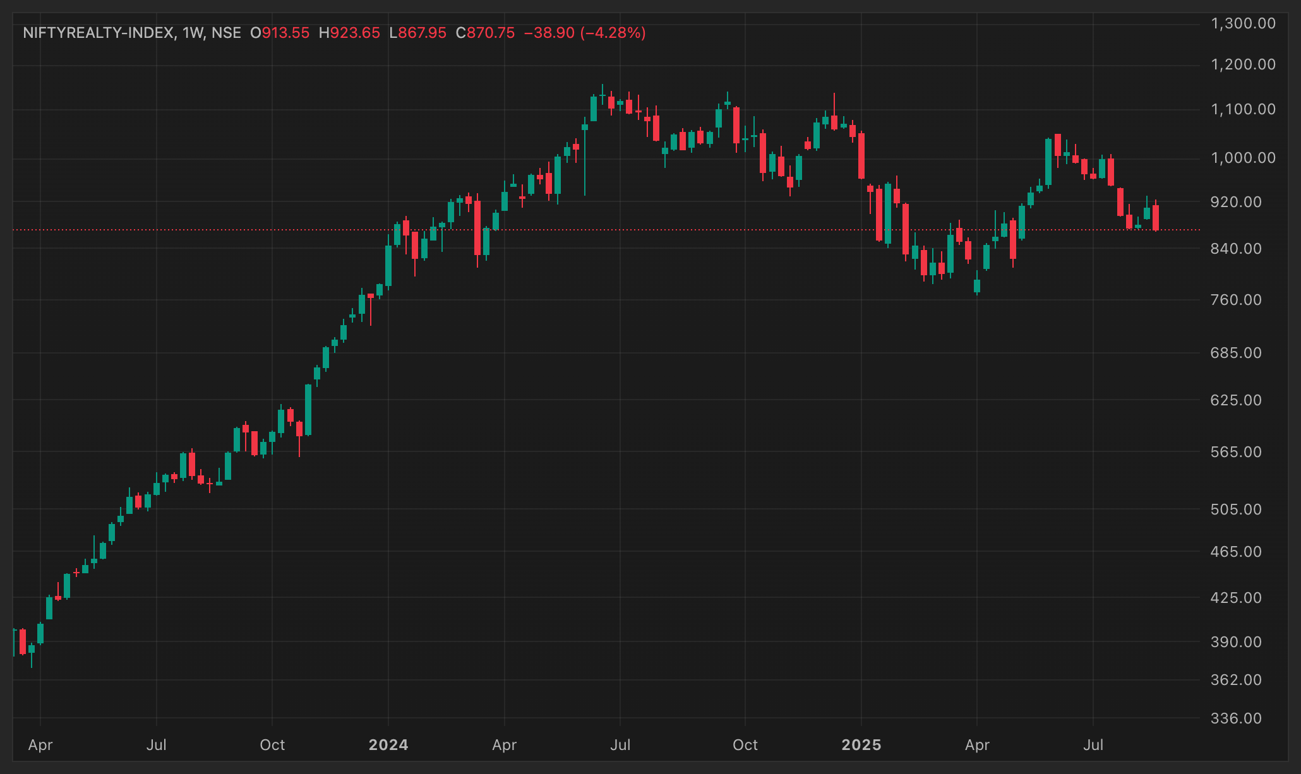Click the 390.00 price axis label
Screen dimensions: 1301x774
click(x=1236, y=642)
